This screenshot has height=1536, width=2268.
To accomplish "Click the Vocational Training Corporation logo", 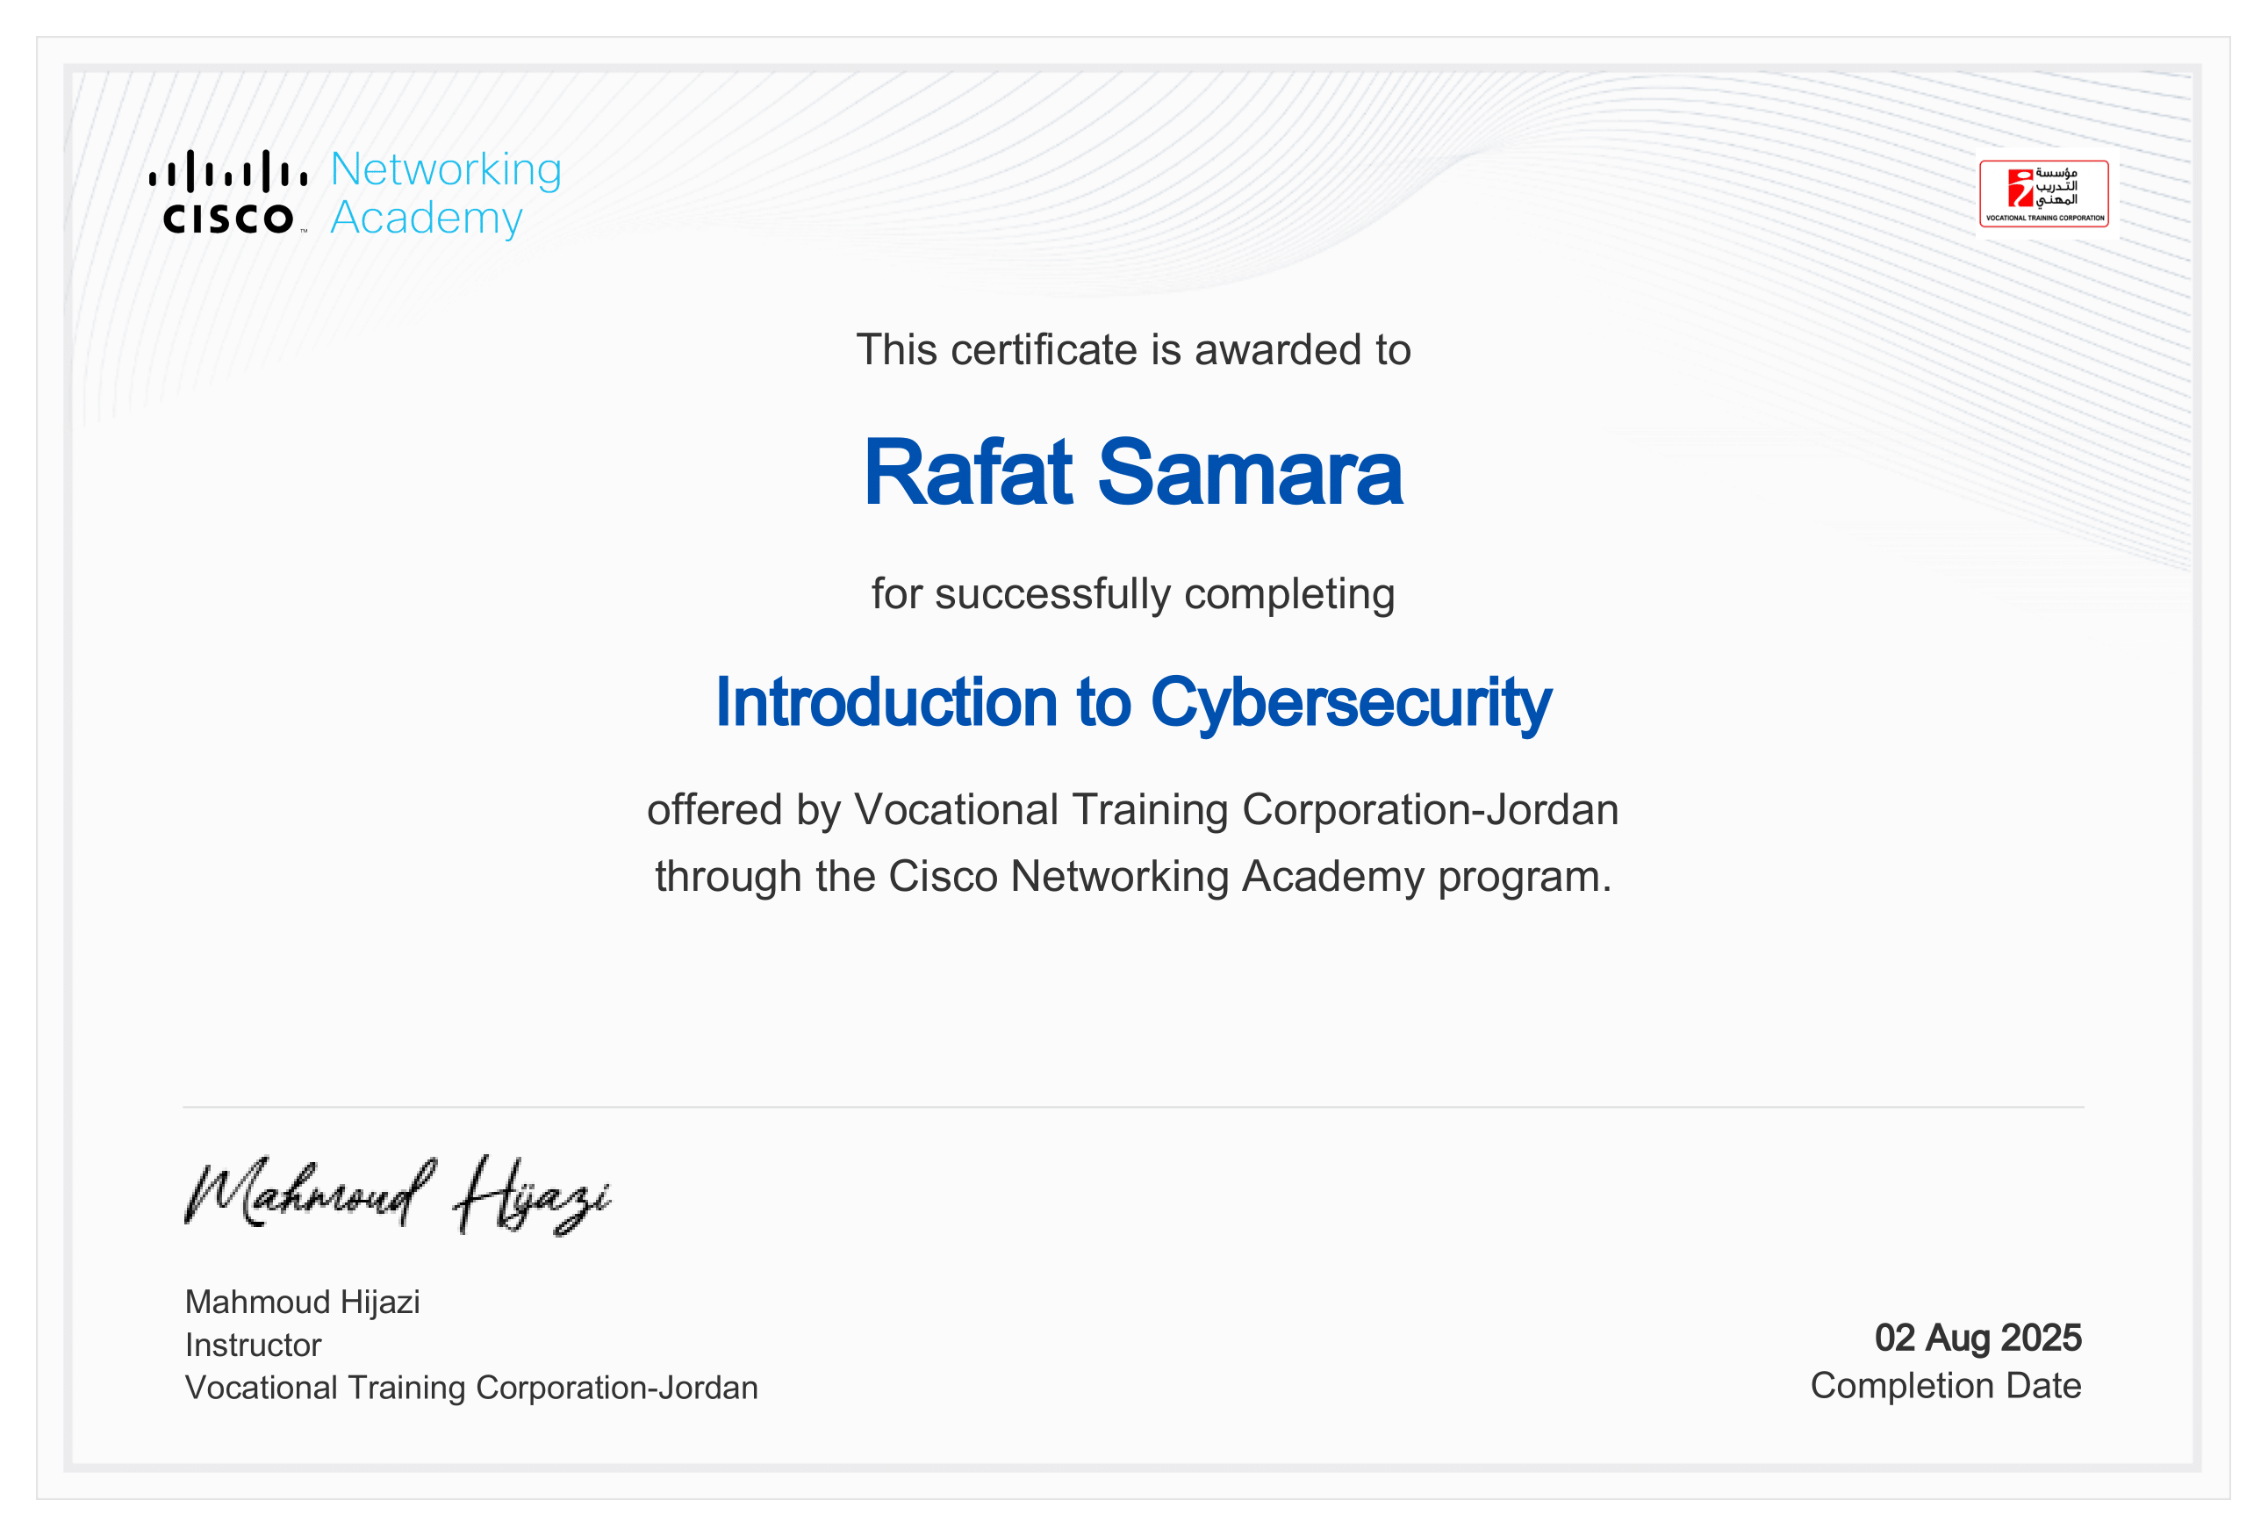I will pyautogui.click(x=2042, y=193).
